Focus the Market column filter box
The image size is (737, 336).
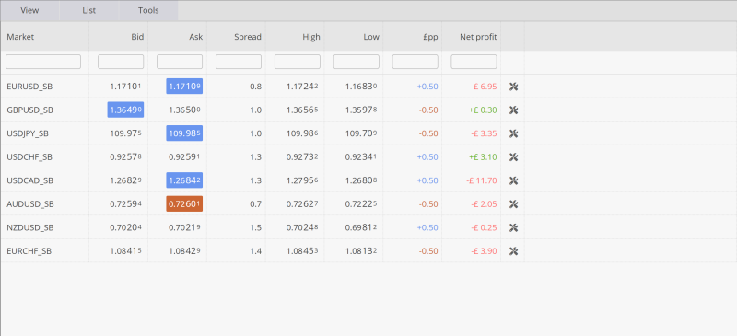click(x=43, y=62)
